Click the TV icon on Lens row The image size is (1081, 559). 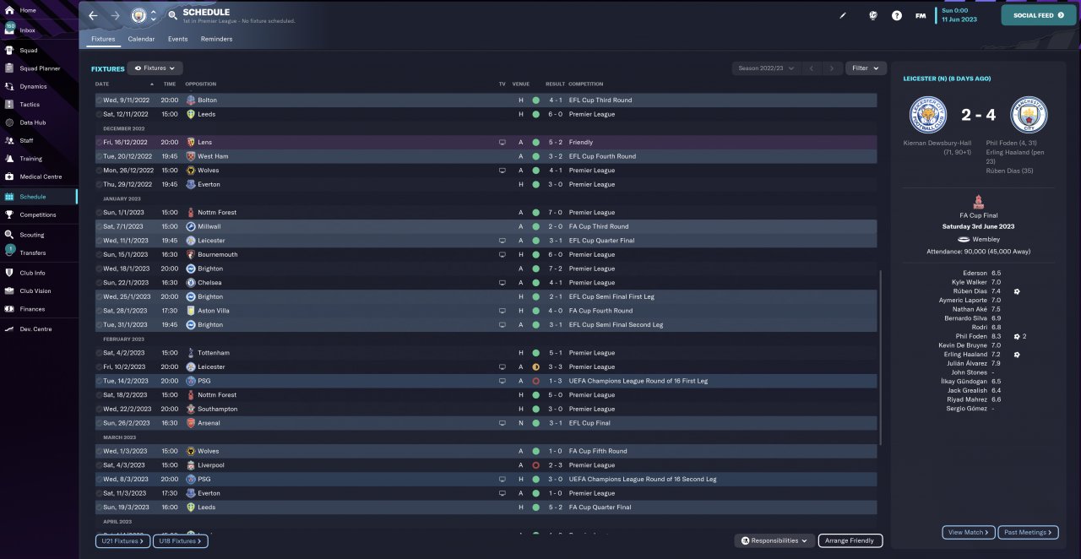pyautogui.click(x=502, y=142)
